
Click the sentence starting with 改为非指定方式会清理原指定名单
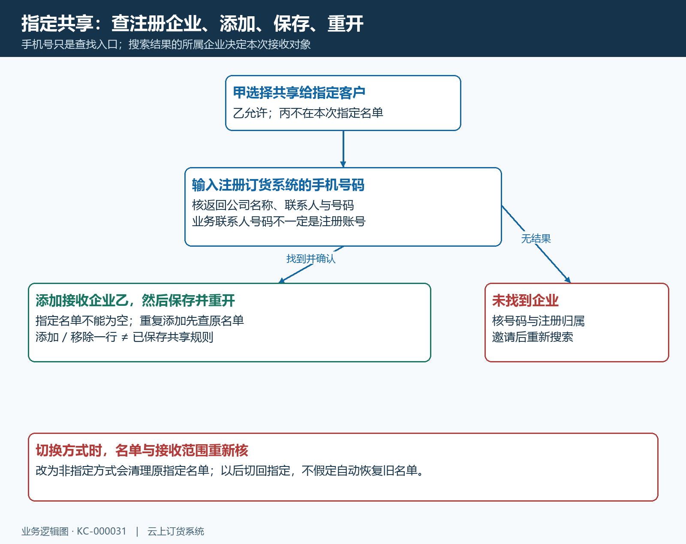(x=230, y=471)
